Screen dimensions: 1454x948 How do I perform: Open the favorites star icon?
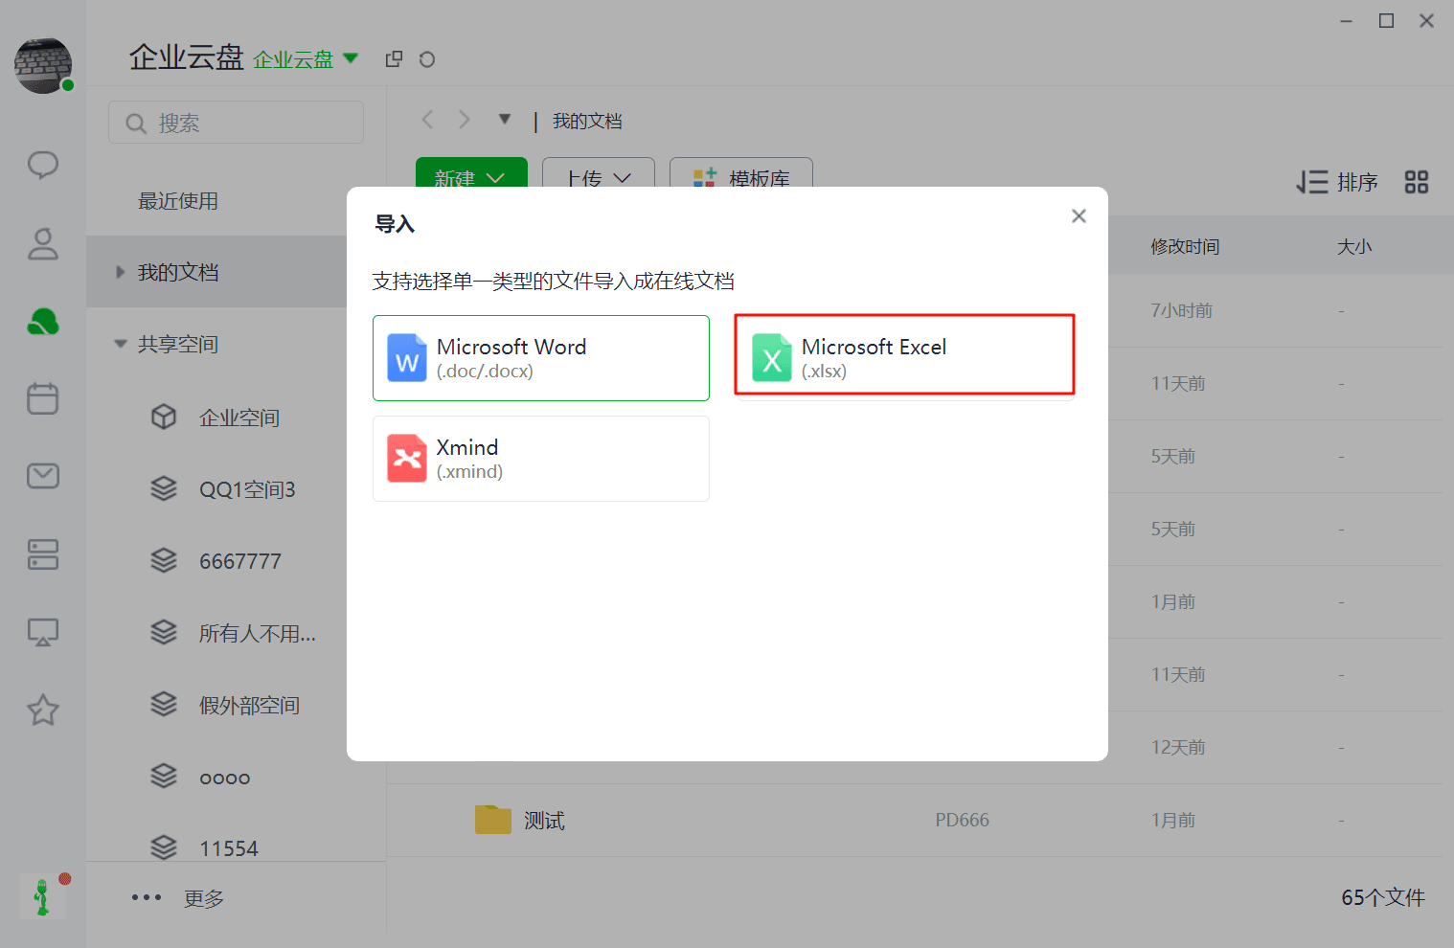click(x=43, y=710)
